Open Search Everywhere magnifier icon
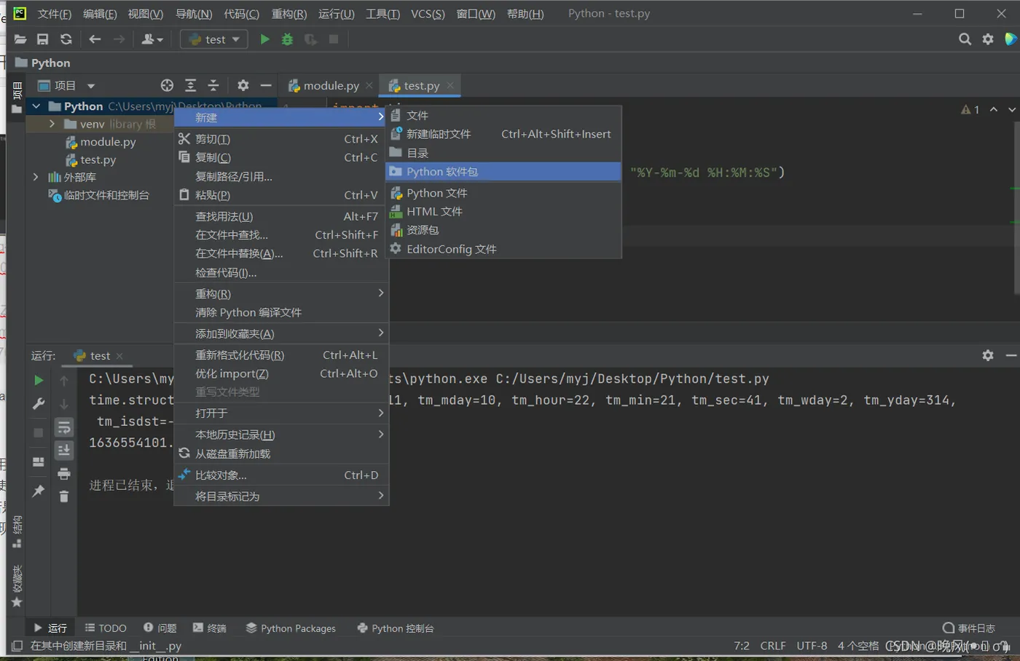Viewport: 1020px width, 661px height. pos(965,39)
